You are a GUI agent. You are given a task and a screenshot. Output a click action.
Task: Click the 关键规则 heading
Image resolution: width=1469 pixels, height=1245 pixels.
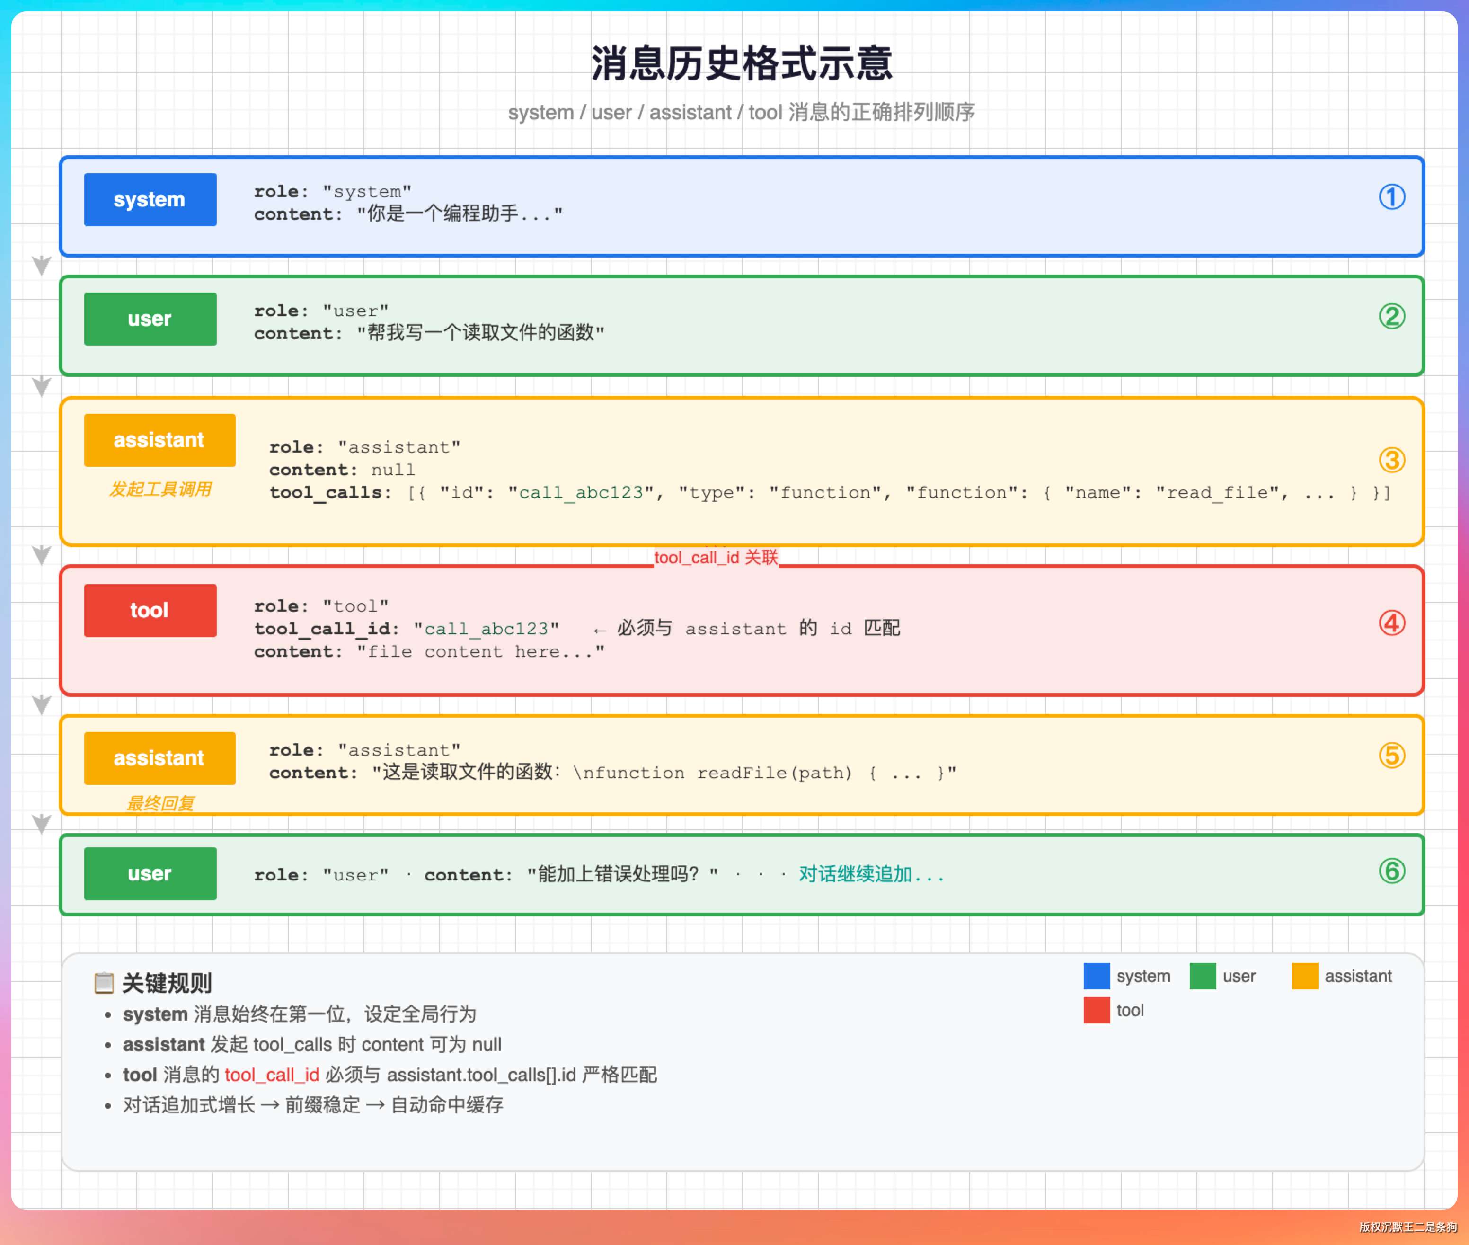(x=167, y=982)
